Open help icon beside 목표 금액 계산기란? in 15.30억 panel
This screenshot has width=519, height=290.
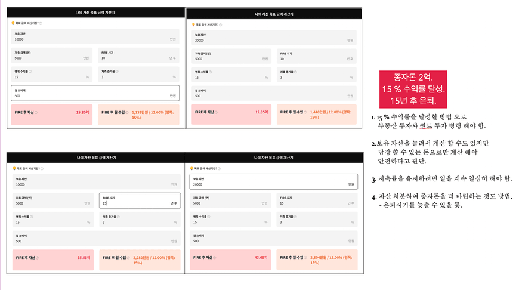(x=41, y=23)
